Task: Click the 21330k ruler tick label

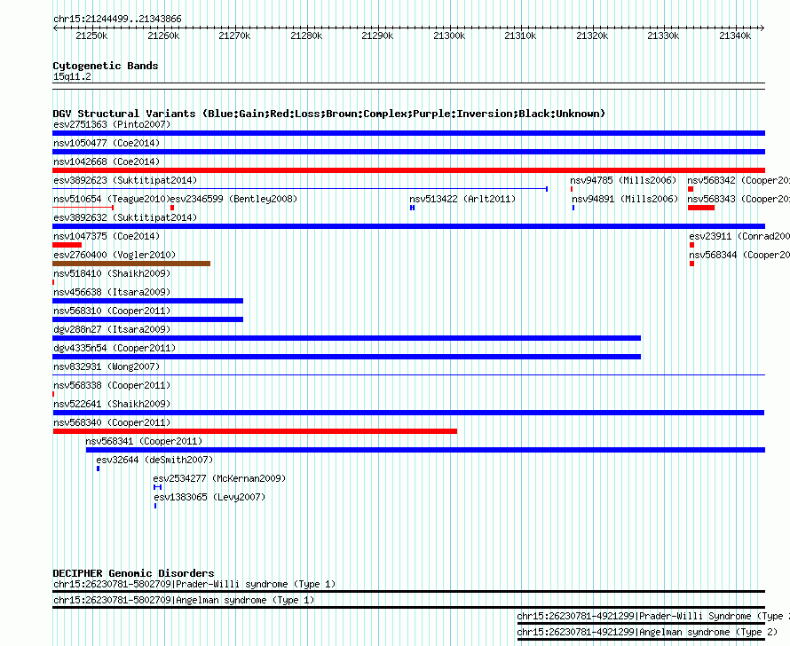Action: (x=663, y=35)
